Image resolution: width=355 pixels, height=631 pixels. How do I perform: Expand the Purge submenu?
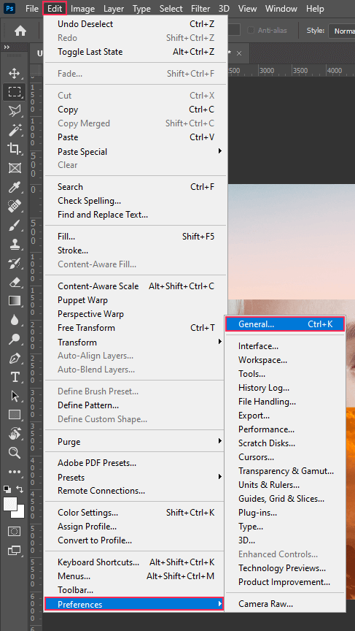(219, 441)
